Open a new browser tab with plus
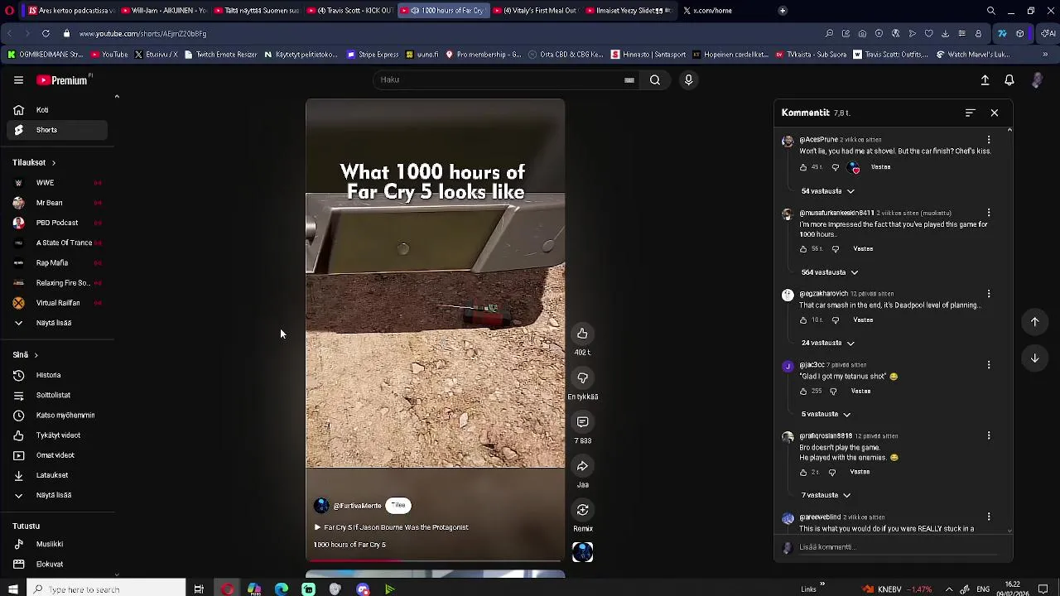Viewport: 1060px width, 596px height. pyautogui.click(x=783, y=11)
